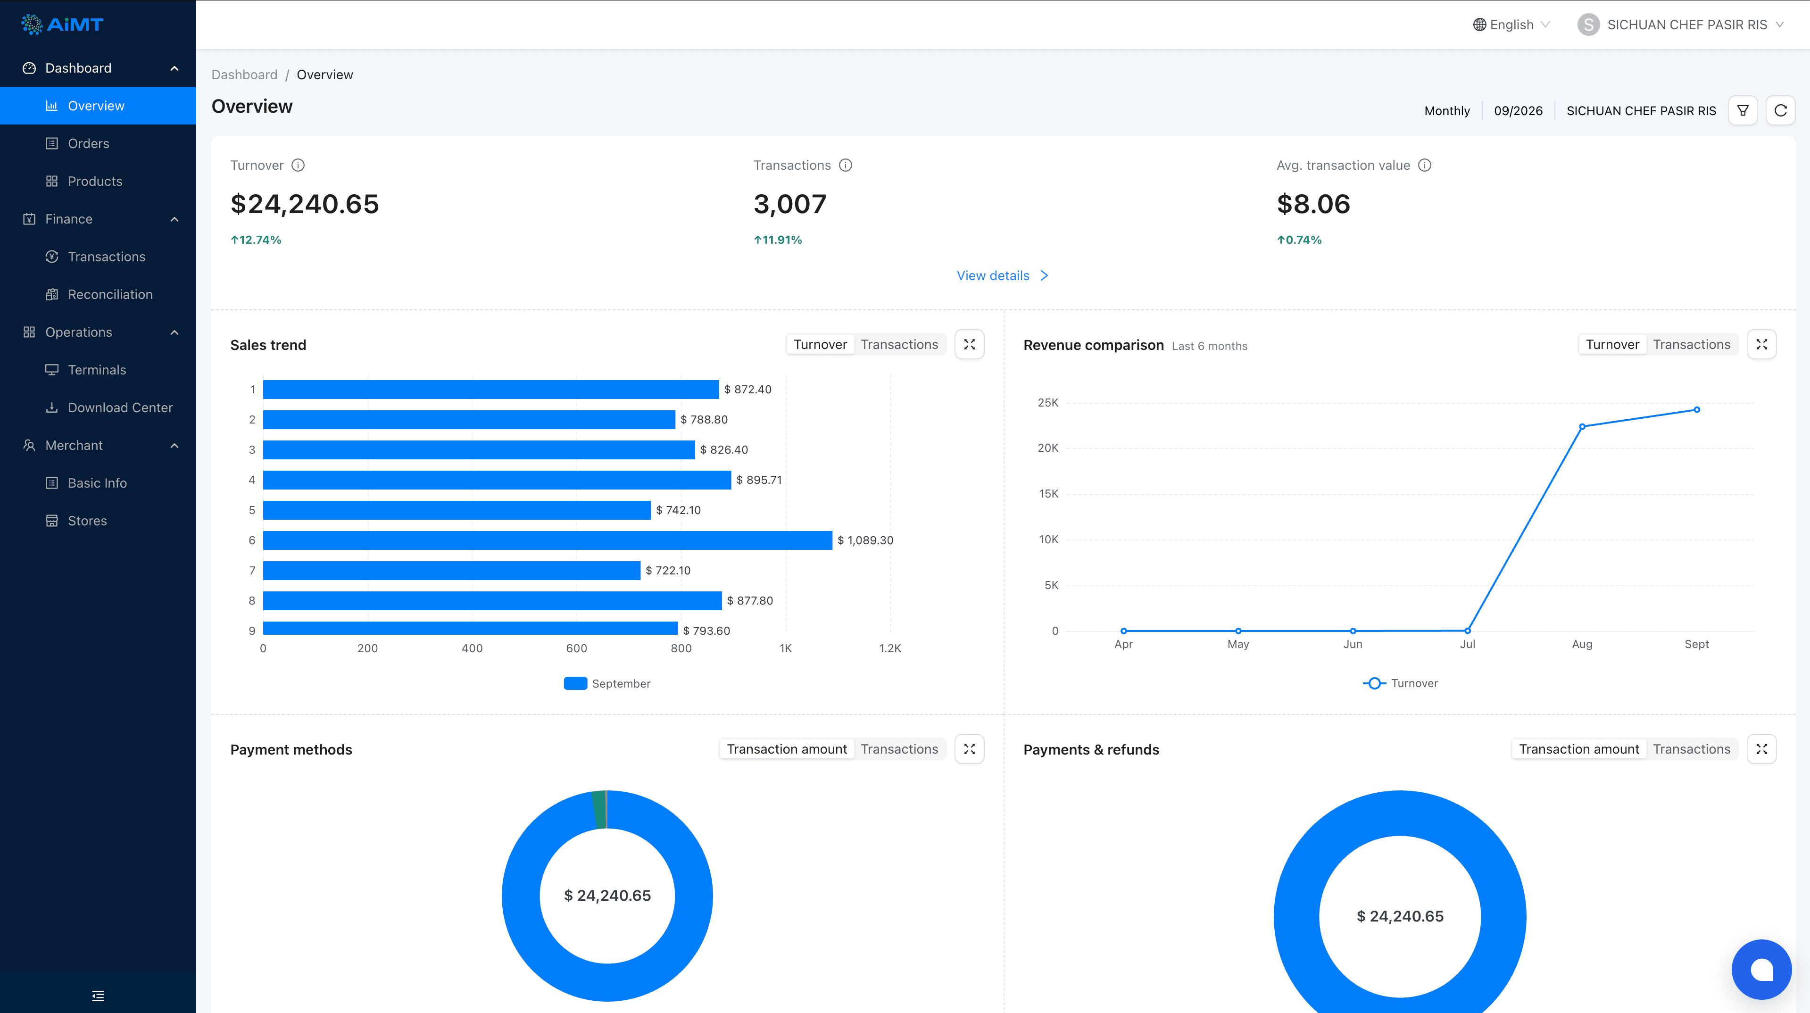The image size is (1810, 1013).
Task: Open the Orders page
Action: (99, 143)
